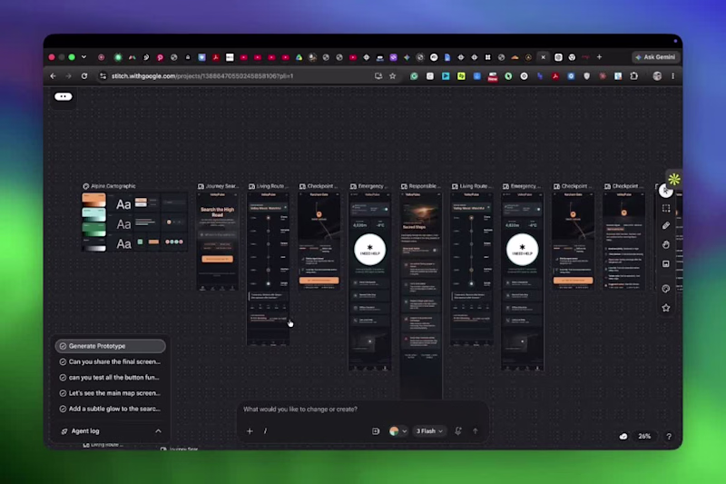Click the Journey Sear... frame label
The height and width of the screenshot is (484, 726).
pos(221,186)
